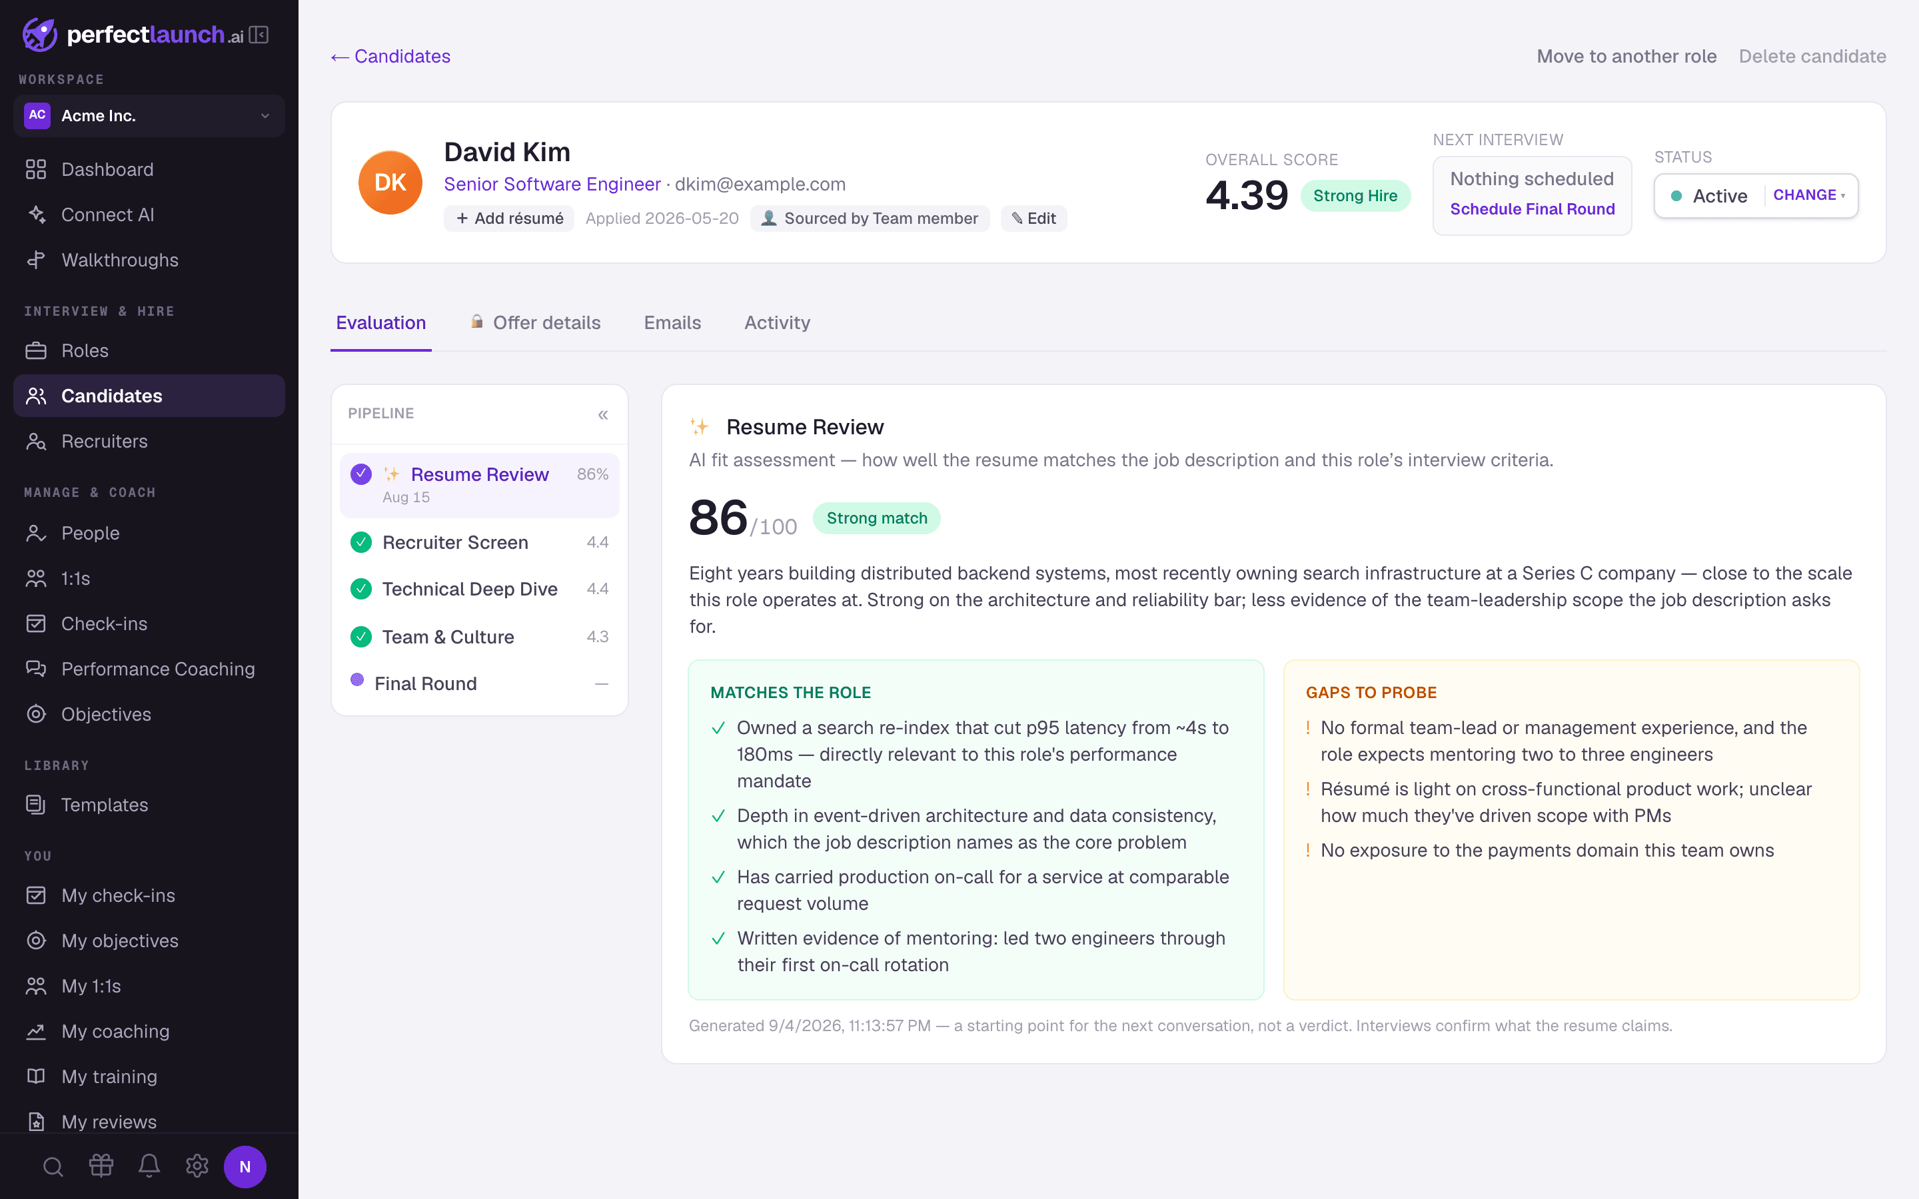Screen dimensions: 1919x1199
Task: Click the Strong Hire score badge
Action: click(x=1355, y=196)
